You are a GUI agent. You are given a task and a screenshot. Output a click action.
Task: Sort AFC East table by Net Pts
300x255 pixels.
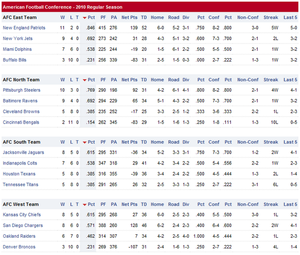click(129, 17)
